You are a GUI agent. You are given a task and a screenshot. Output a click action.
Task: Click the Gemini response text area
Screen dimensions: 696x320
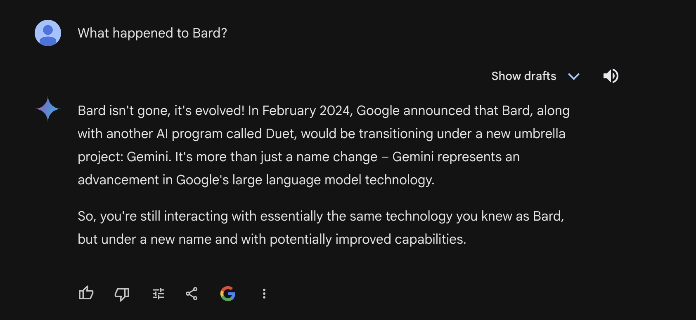click(322, 173)
